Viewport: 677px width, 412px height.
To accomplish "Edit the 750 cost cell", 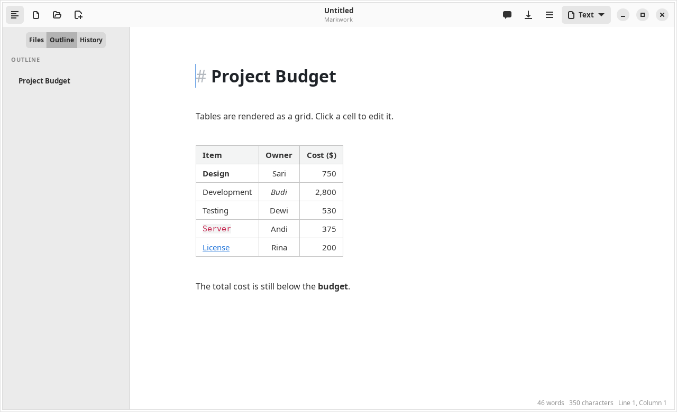I will coord(322,173).
